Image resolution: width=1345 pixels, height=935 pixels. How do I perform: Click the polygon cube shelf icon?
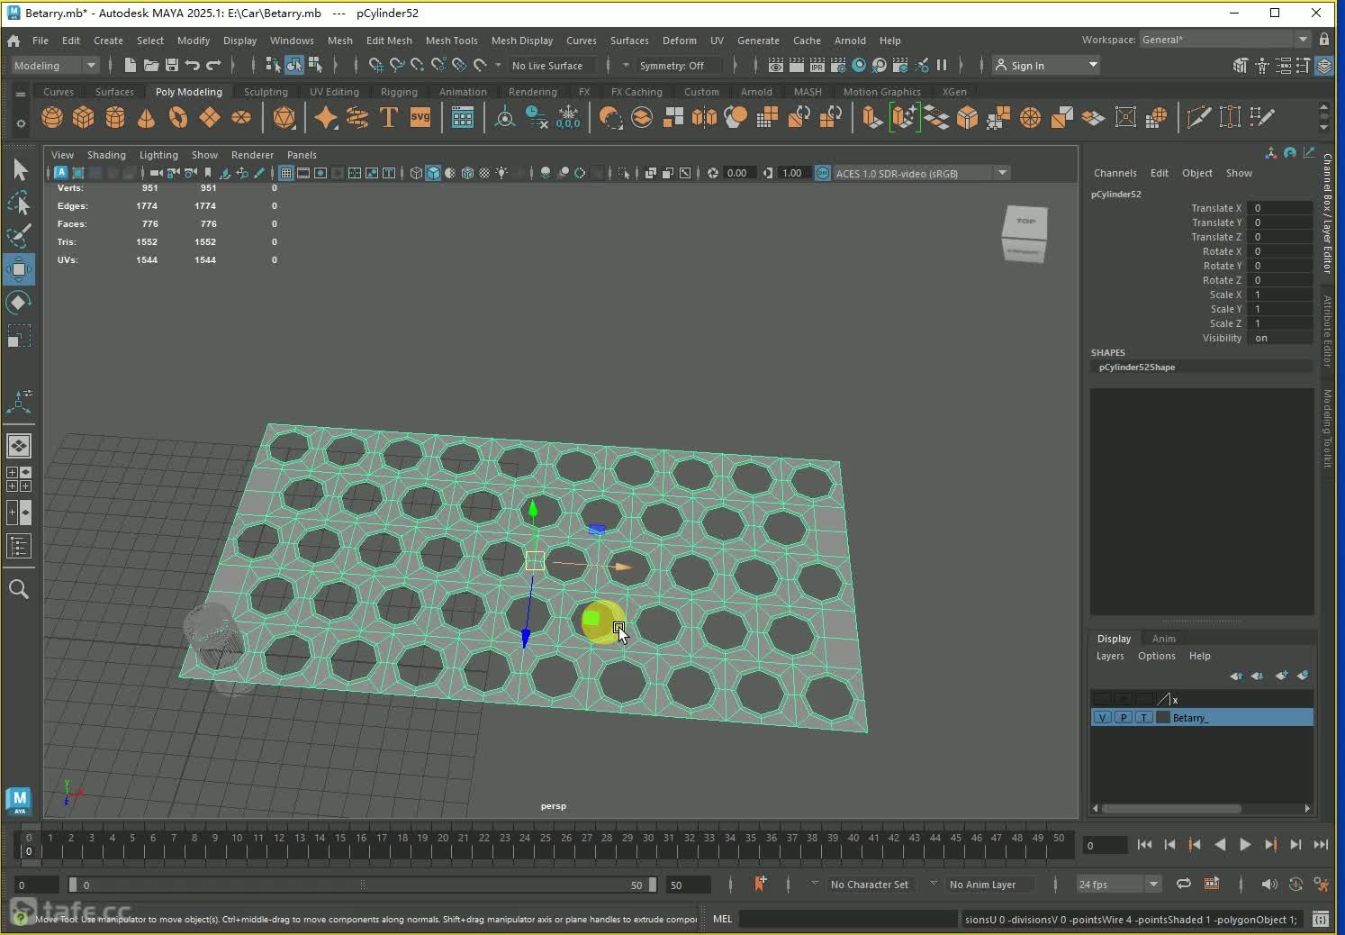tap(84, 117)
